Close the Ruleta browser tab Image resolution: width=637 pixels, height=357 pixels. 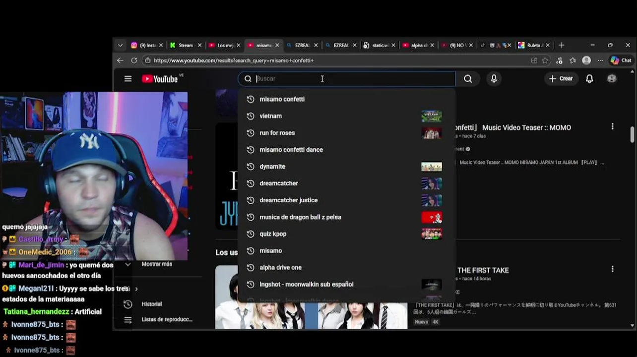[x=547, y=45]
